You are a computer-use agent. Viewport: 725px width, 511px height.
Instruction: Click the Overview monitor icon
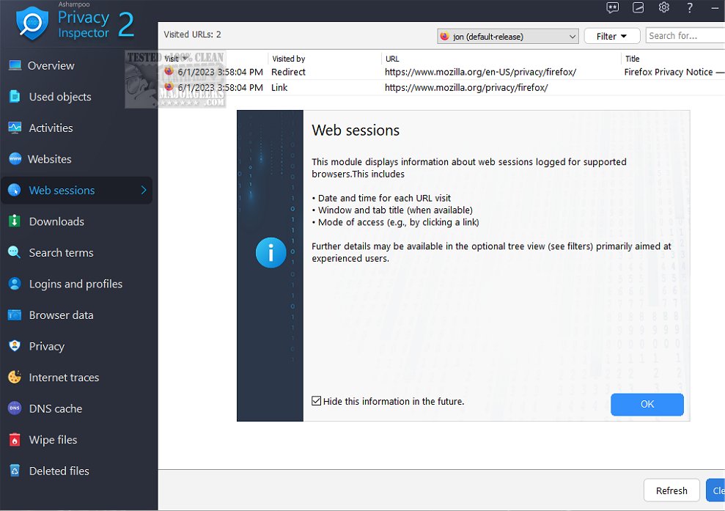(15, 65)
